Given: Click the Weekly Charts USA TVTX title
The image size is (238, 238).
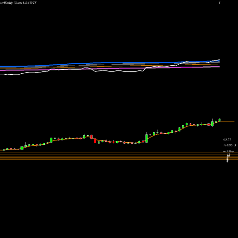Looking at the screenshot, I should (x=18, y=3).
